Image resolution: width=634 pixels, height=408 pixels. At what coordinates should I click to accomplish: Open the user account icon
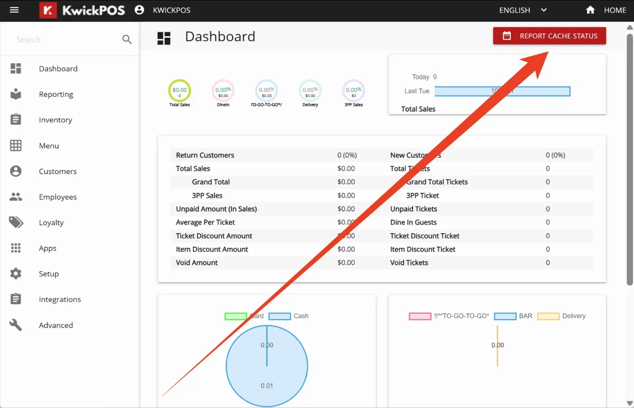(139, 10)
